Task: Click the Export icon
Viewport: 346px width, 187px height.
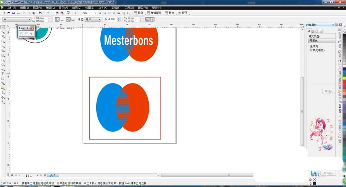Action: tap(62, 13)
